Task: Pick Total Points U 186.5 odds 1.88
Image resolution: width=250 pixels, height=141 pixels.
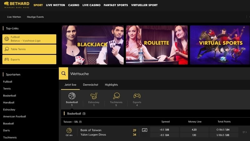Action: click(224, 135)
